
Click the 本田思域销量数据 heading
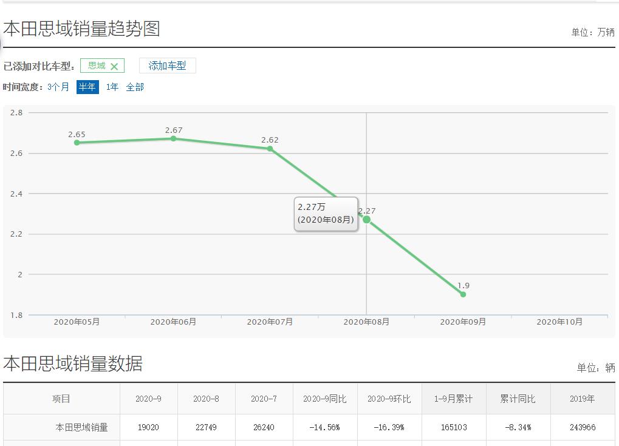click(x=73, y=363)
